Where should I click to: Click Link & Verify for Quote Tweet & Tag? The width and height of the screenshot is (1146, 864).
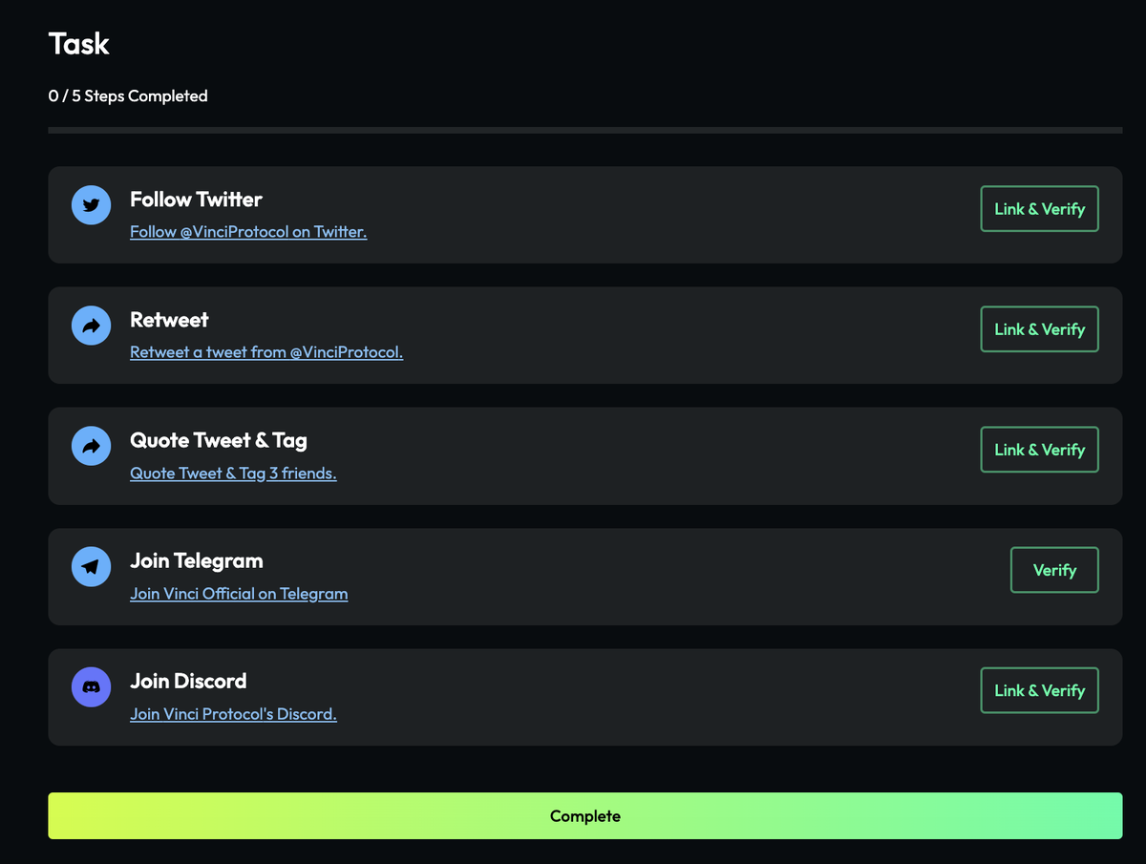[x=1039, y=450]
